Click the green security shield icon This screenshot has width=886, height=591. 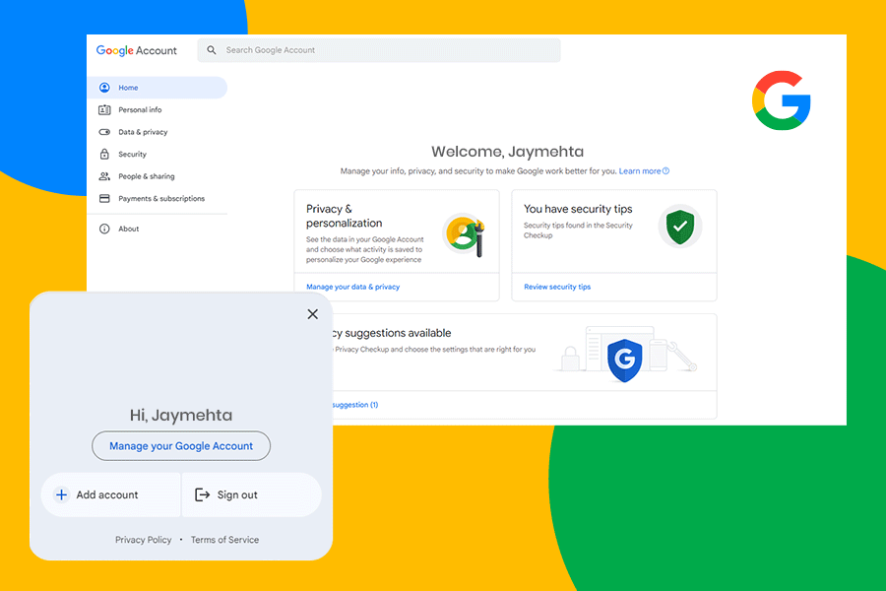point(677,227)
